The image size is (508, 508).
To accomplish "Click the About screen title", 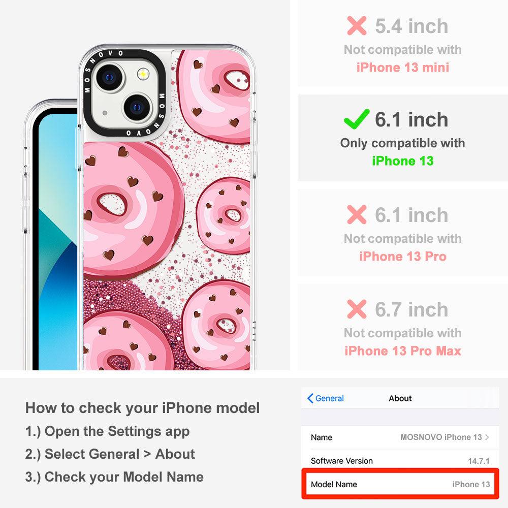I will 400,398.
